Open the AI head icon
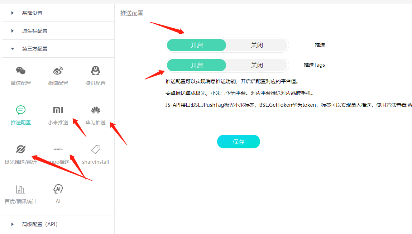The height and width of the screenshot is (234, 412). (x=58, y=189)
